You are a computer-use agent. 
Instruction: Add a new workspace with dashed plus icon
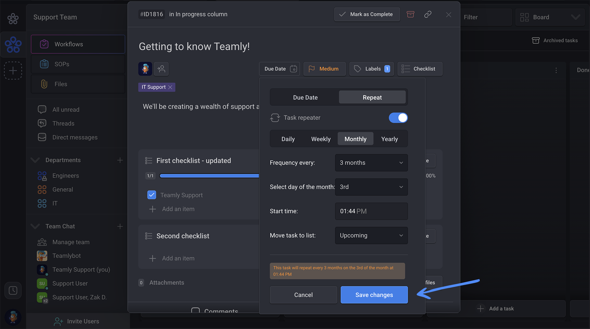coord(13,71)
